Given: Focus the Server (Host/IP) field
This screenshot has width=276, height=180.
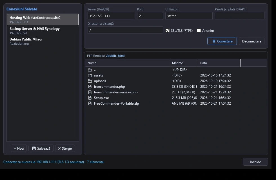Looking at the screenshot, I should coord(111,16).
